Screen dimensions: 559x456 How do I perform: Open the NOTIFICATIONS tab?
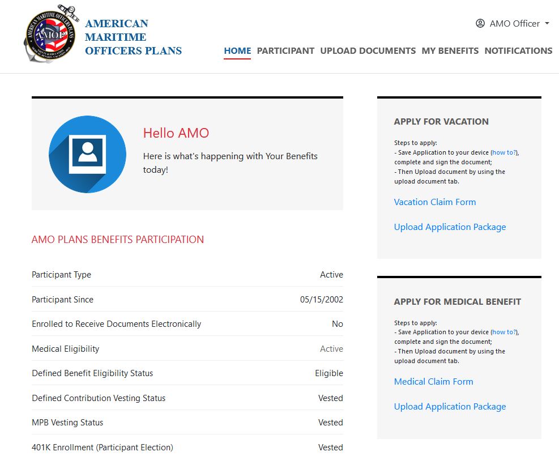click(518, 50)
